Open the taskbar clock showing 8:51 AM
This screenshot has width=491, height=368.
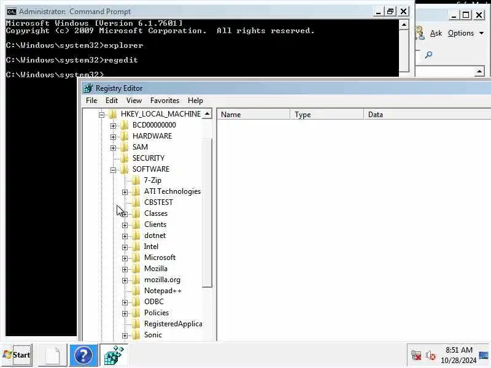click(x=458, y=355)
